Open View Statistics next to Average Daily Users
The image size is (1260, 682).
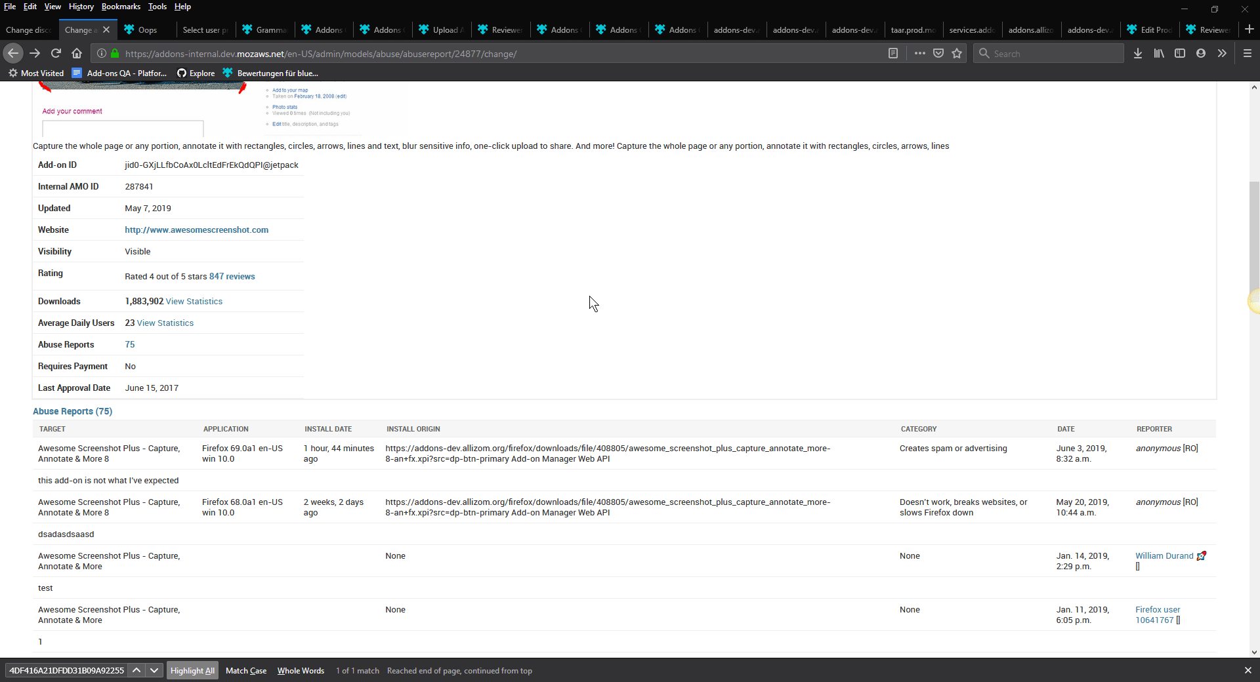165,323
